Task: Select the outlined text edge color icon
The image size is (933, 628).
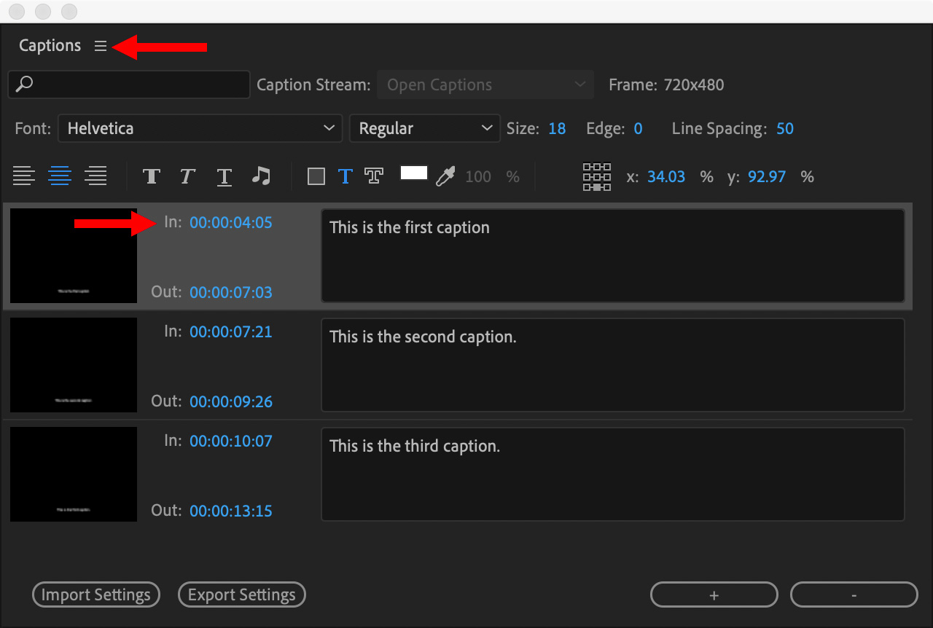Action: pyautogui.click(x=374, y=176)
